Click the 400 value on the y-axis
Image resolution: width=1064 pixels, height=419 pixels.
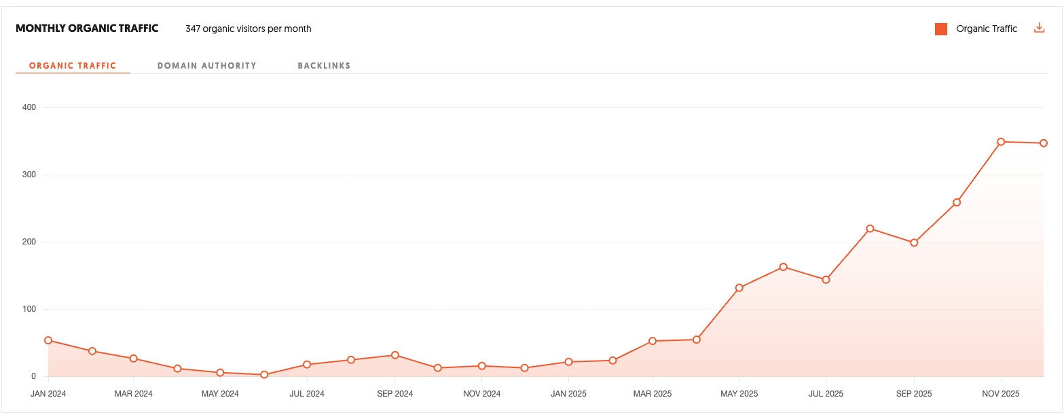(28, 107)
